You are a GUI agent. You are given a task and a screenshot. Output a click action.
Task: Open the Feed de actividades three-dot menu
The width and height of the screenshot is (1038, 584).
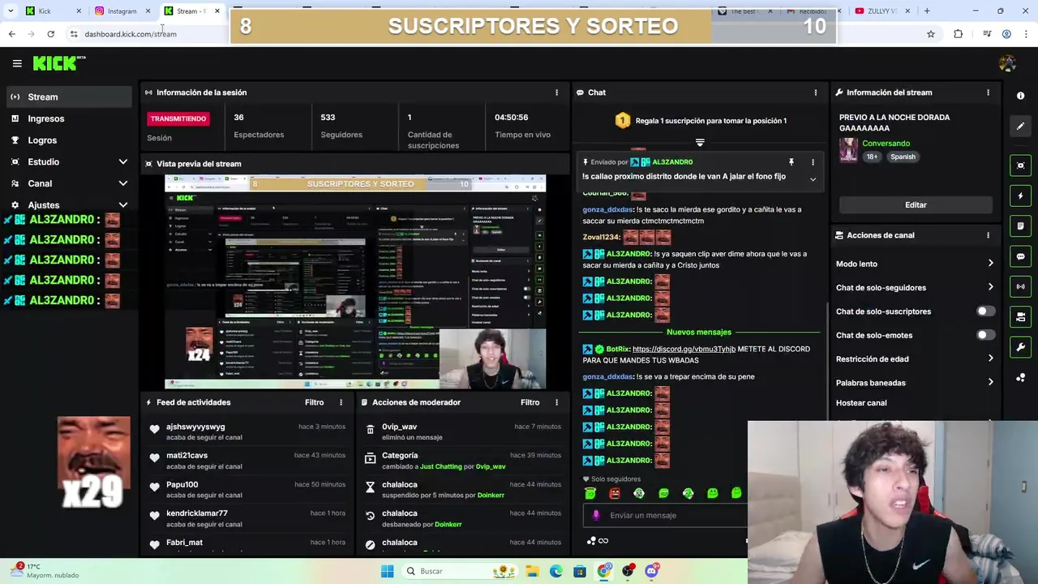(341, 402)
